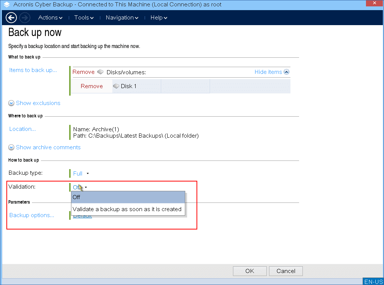Viewport: 384px width, 285px height.
Task: Click the Name: Archive(1) text
Action: 96,129
